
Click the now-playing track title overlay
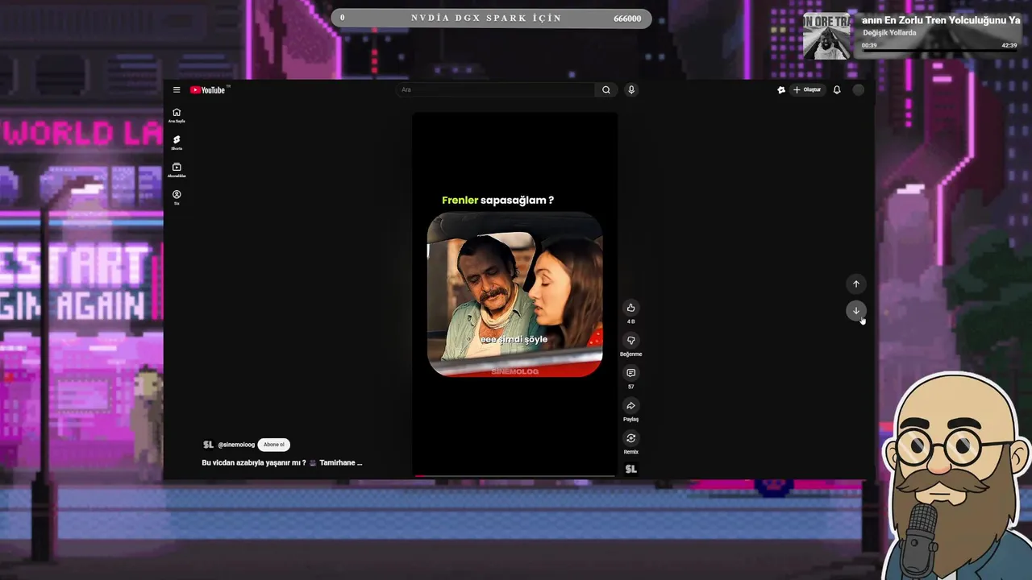(941, 20)
